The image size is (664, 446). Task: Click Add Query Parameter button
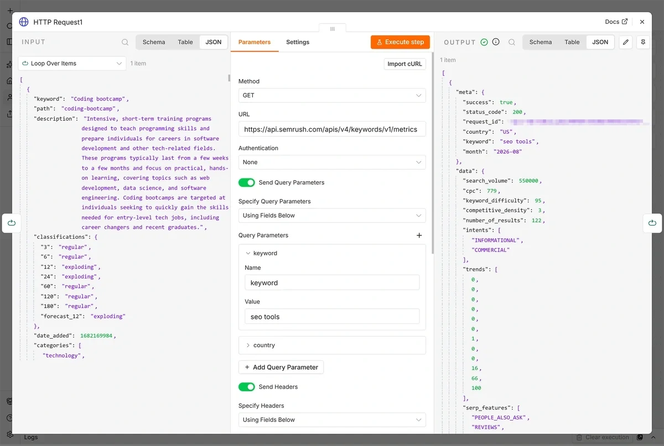tap(281, 367)
